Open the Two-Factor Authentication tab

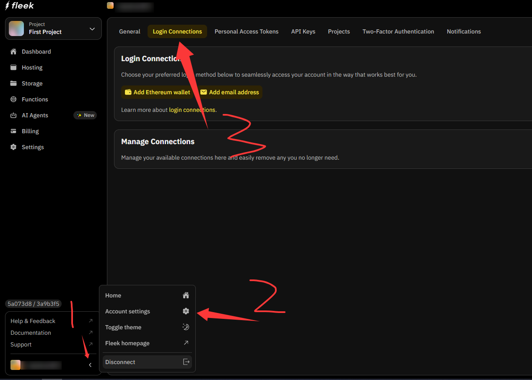coord(398,31)
